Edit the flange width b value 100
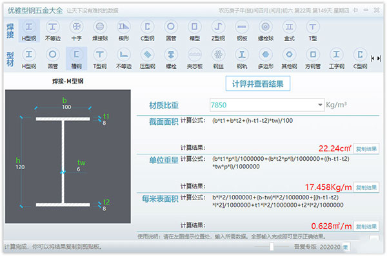Screen dimensions: 387x256 [66, 107]
